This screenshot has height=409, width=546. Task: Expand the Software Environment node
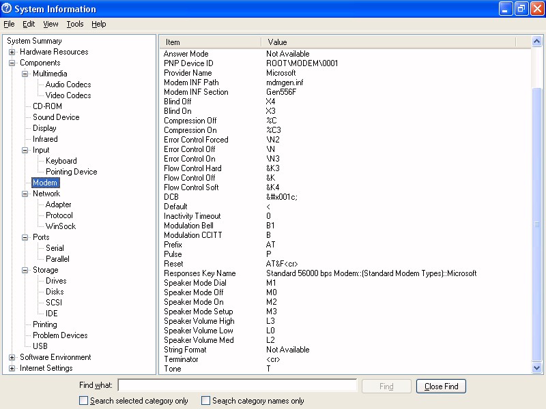(x=12, y=357)
